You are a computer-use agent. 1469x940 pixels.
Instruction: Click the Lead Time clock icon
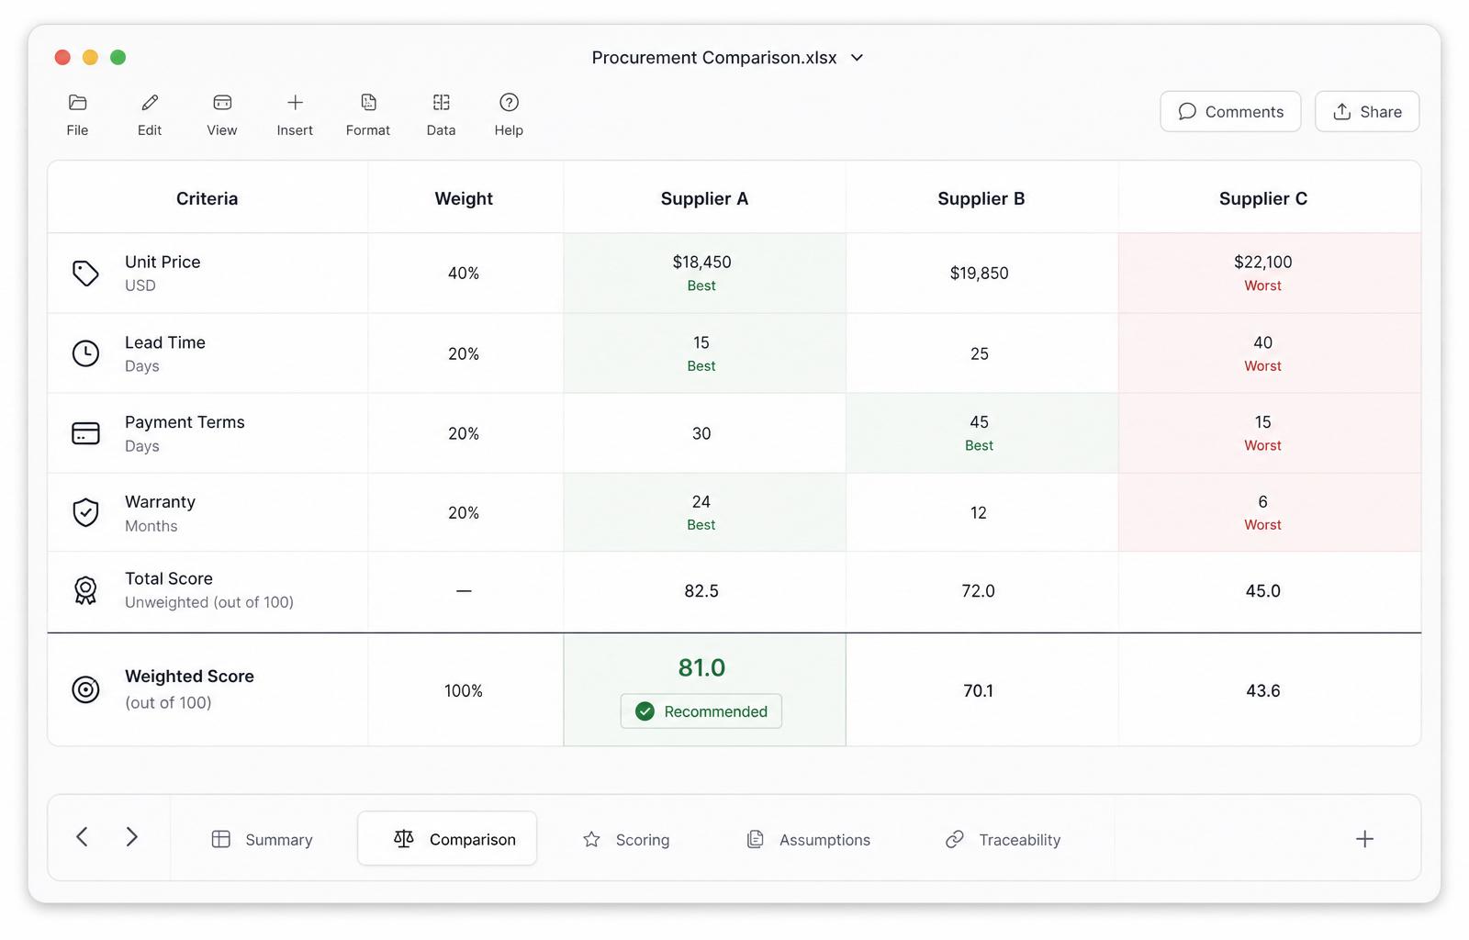pos(85,353)
